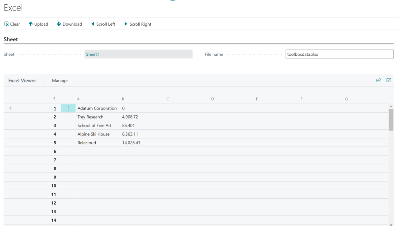
Task: Select row number 13
Action: [x=54, y=212]
